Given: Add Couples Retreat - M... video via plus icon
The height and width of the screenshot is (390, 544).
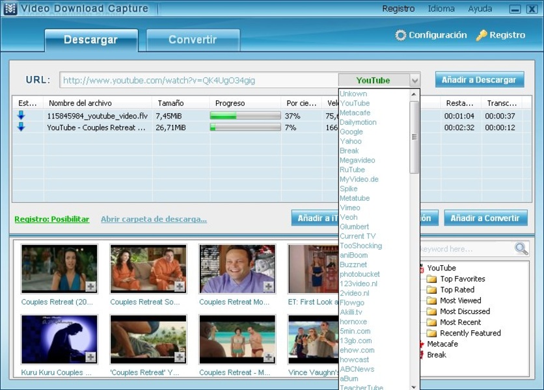Looking at the screenshot, I should coord(268,357).
